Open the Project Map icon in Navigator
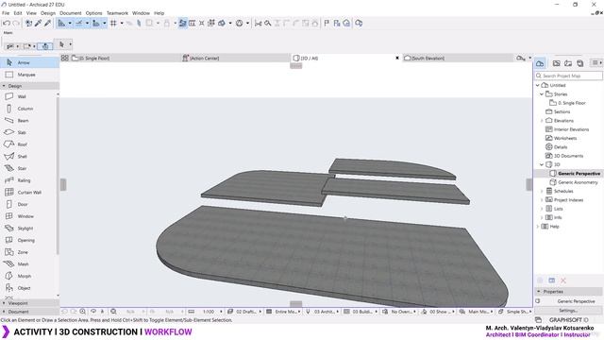 [540, 63]
